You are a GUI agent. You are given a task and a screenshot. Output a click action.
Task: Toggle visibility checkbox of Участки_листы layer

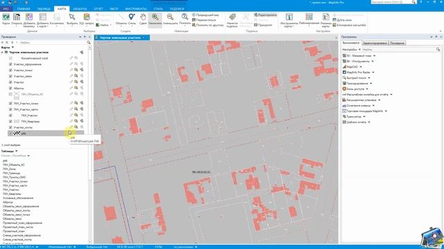coord(10,127)
